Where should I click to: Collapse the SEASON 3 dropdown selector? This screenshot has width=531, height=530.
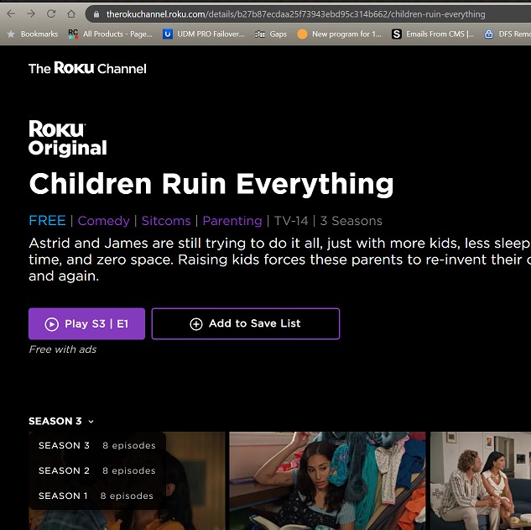tap(61, 421)
